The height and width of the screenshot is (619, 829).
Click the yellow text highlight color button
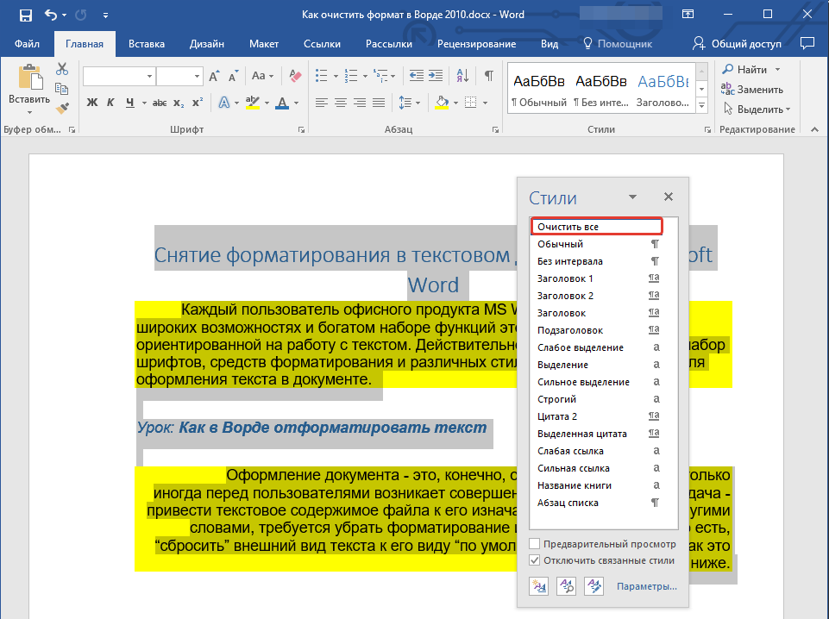click(x=252, y=103)
